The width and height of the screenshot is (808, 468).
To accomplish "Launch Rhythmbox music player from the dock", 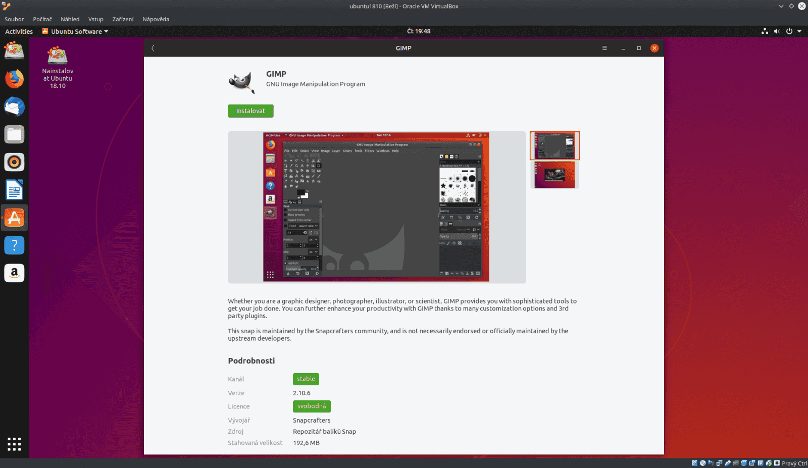I will point(14,162).
